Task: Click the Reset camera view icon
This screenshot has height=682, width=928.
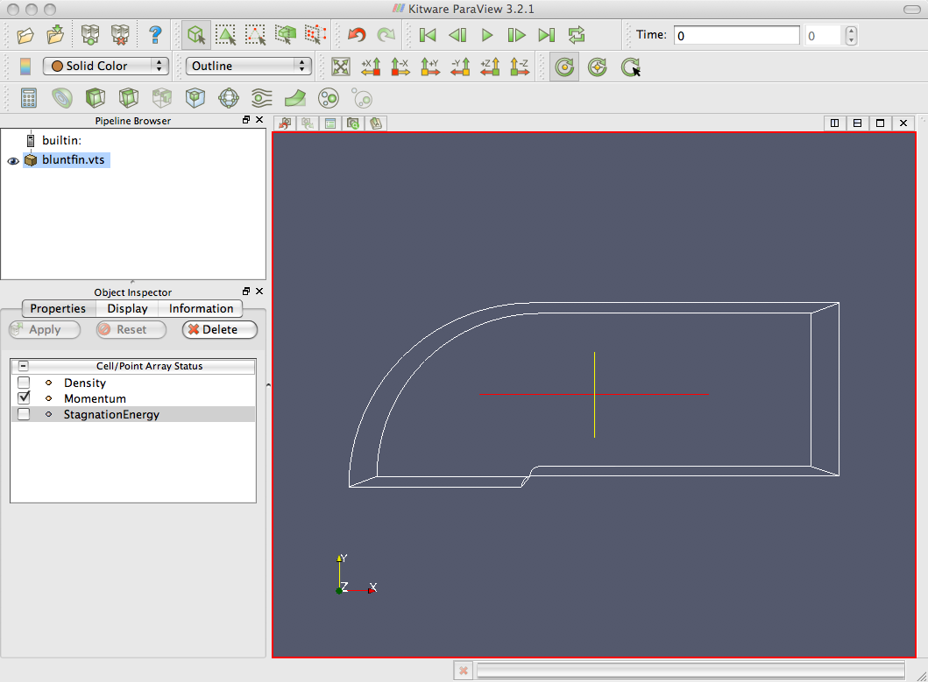Action: pos(341,67)
